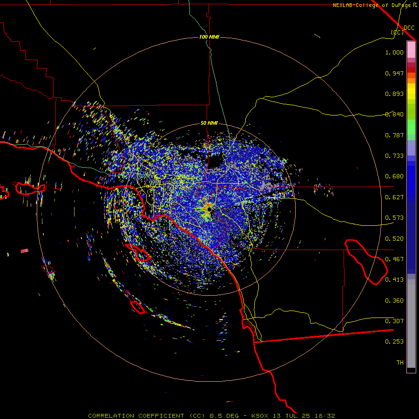Click the 0.947 value on the color scale
419x419 pixels.
(x=394, y=73)
